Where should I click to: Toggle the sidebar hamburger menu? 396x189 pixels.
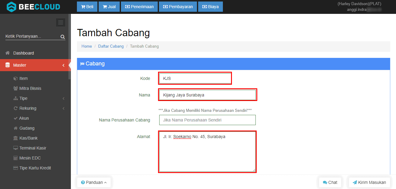point(61,23)
